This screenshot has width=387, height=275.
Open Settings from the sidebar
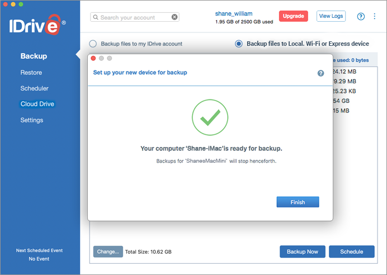[31, 120]
